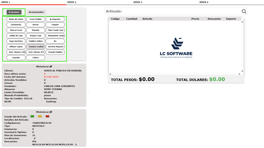Click the Rx button
Image resolution: width=264 pixels, height=148 pixels.
pos(55,41)
